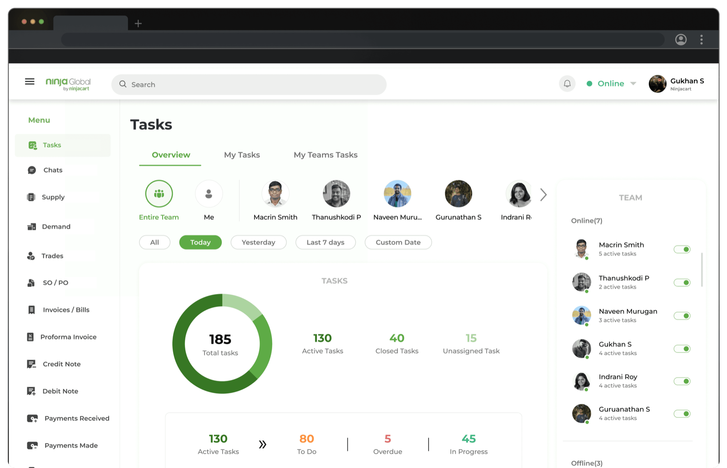727x468 pixels.
Task: Toggle Thanushkodi P's availability switch
Action: 682,283
